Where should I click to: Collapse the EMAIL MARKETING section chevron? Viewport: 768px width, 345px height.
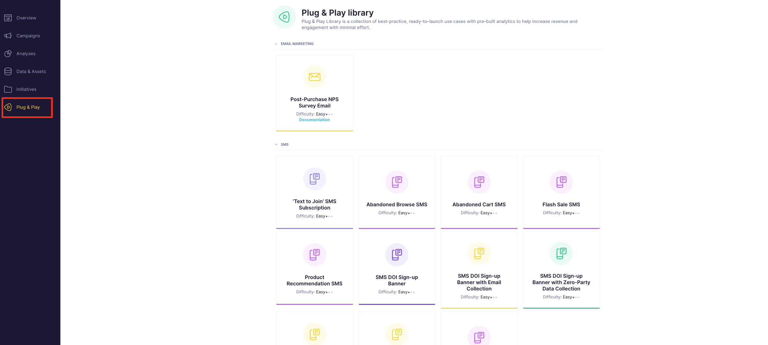point(276,44)
